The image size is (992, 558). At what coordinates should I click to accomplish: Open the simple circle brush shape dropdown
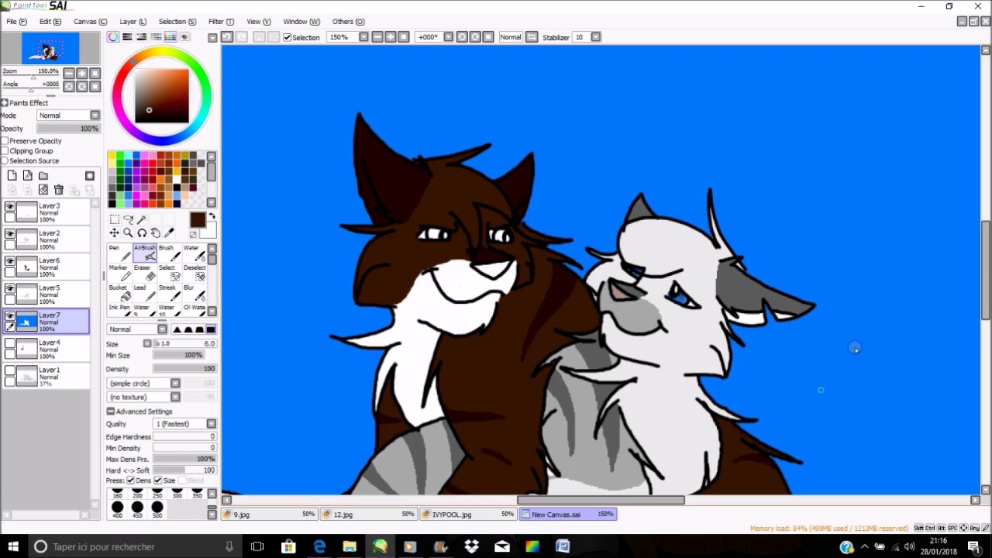click(x=144, y=384)
